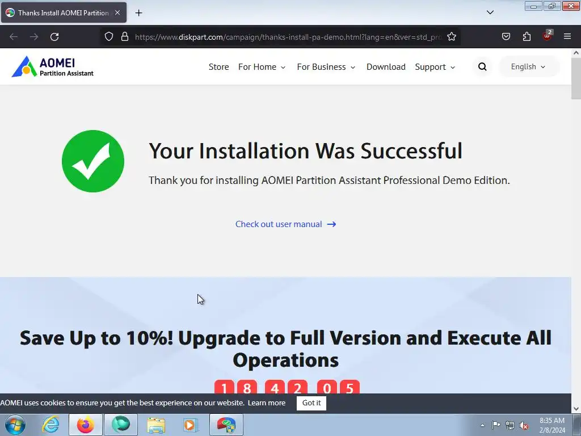This screenshot has height=436, width=581.
Task: Dismiss cookies with Got it button
Action: [311, 403]
